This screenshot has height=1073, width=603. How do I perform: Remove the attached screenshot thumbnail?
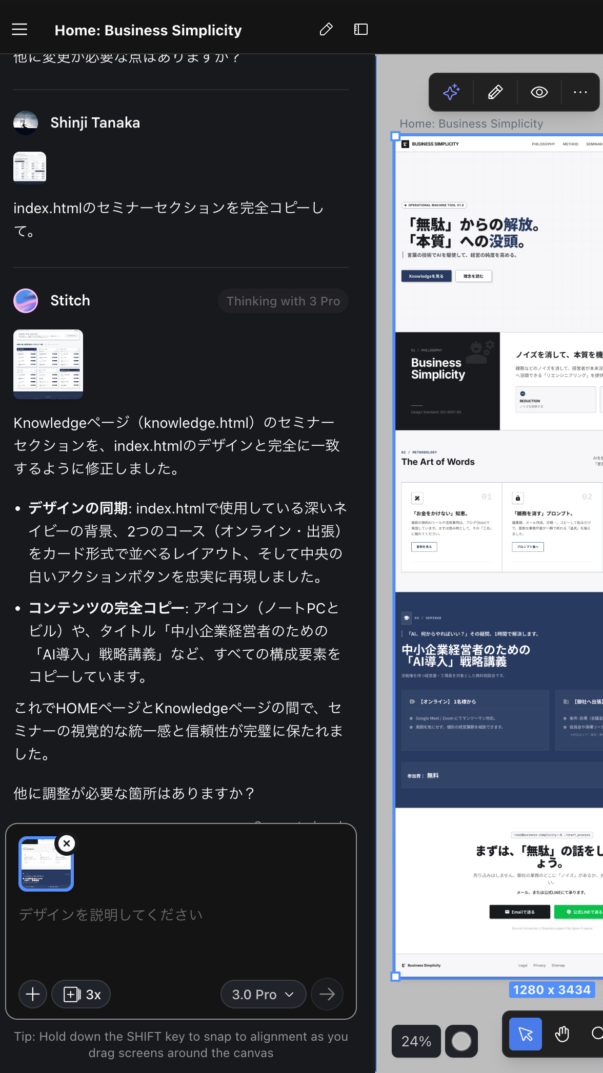67,843
